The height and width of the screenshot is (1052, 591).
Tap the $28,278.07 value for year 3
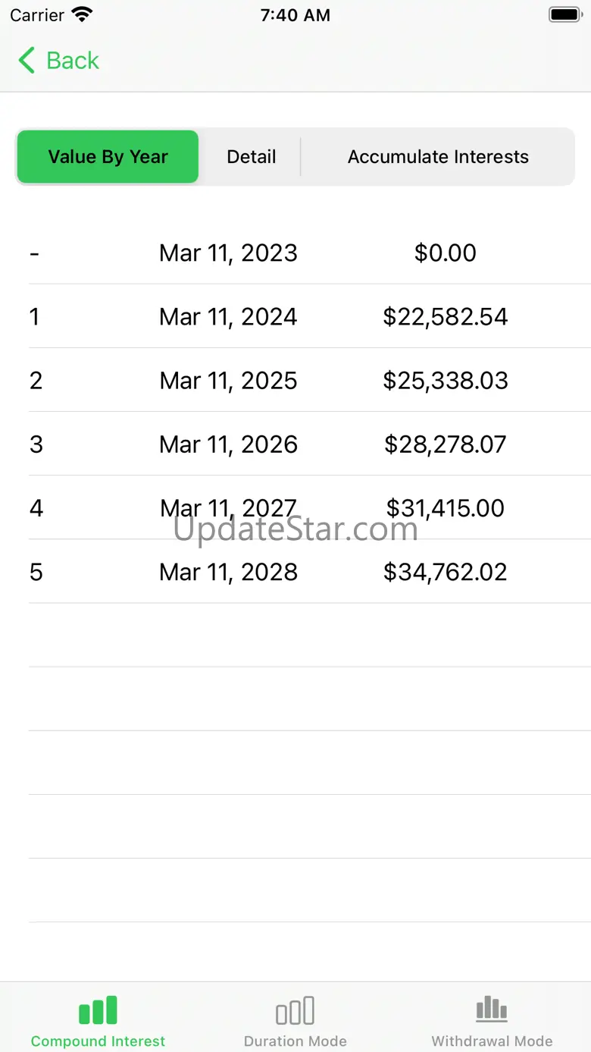point(445,444)
